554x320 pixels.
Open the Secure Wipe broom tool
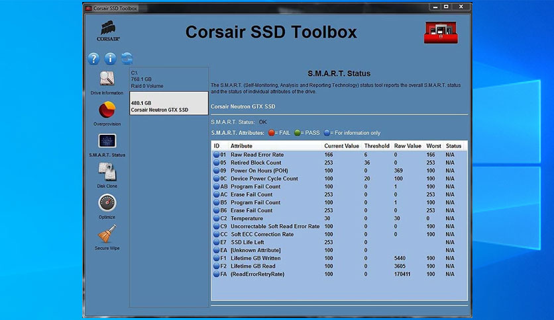tap(107, 237)
